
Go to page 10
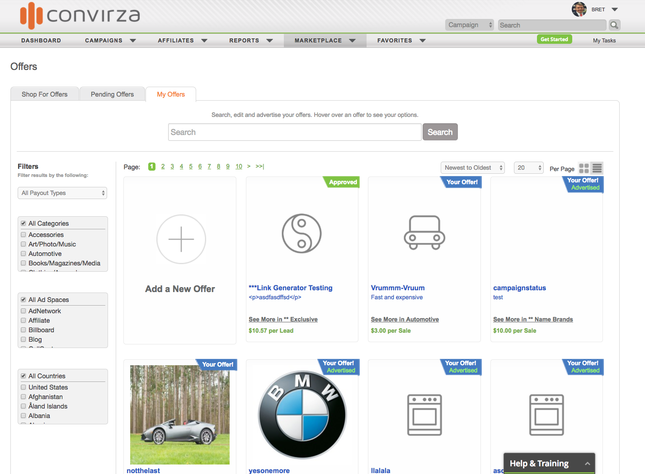pos(239,167)
